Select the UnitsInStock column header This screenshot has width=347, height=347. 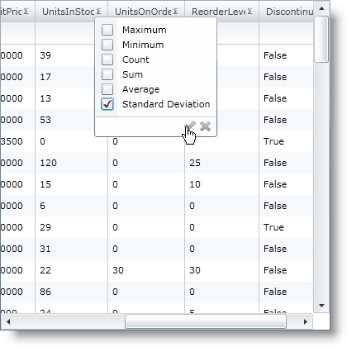pyautogui.click(x=71, y=12)
